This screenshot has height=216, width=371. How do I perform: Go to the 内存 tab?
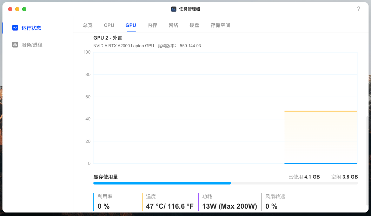[x=152, y=25]
